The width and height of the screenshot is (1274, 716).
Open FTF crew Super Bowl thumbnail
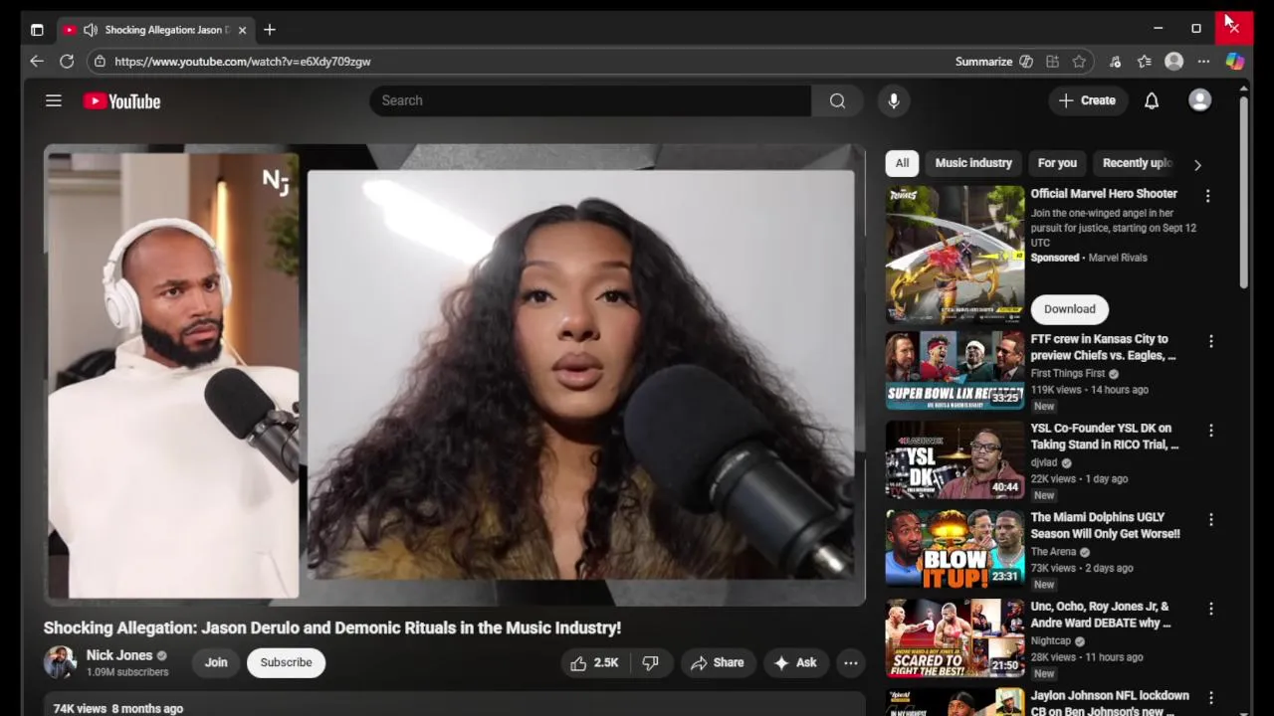(955, 371)
